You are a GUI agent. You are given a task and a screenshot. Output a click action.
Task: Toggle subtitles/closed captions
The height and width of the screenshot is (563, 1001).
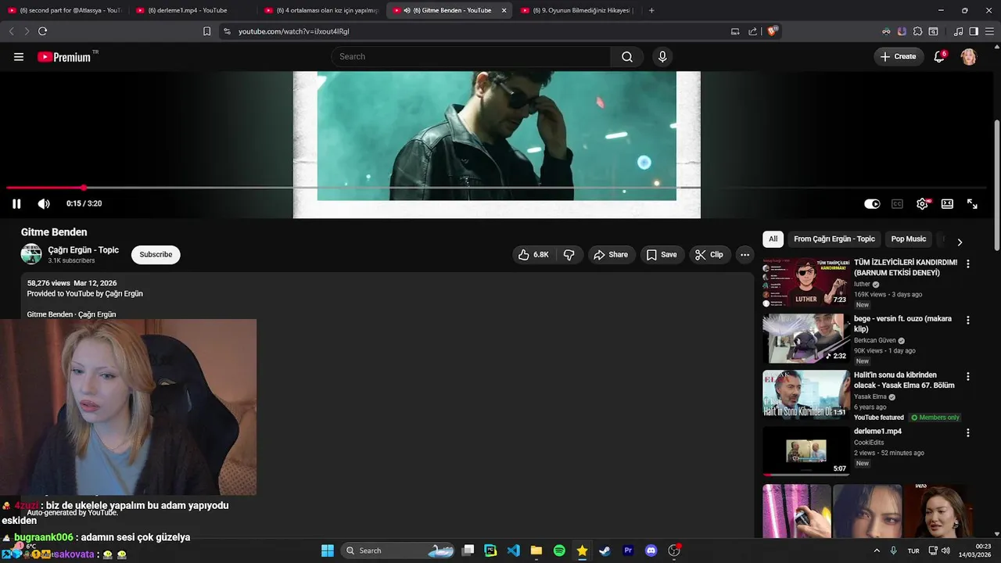[x=897, y=203]
